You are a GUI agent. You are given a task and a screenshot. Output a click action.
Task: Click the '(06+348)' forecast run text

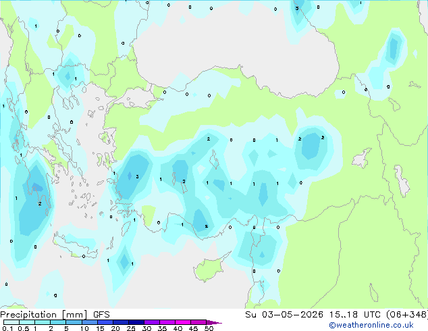tap(407, 315)
